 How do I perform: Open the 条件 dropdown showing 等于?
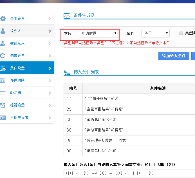point(155,33)
